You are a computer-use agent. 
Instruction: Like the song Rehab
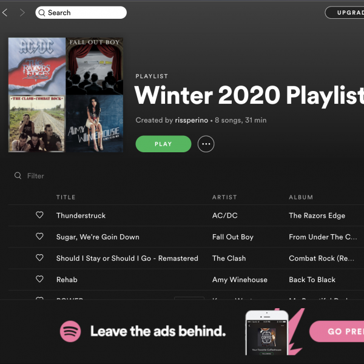[39, 279]
